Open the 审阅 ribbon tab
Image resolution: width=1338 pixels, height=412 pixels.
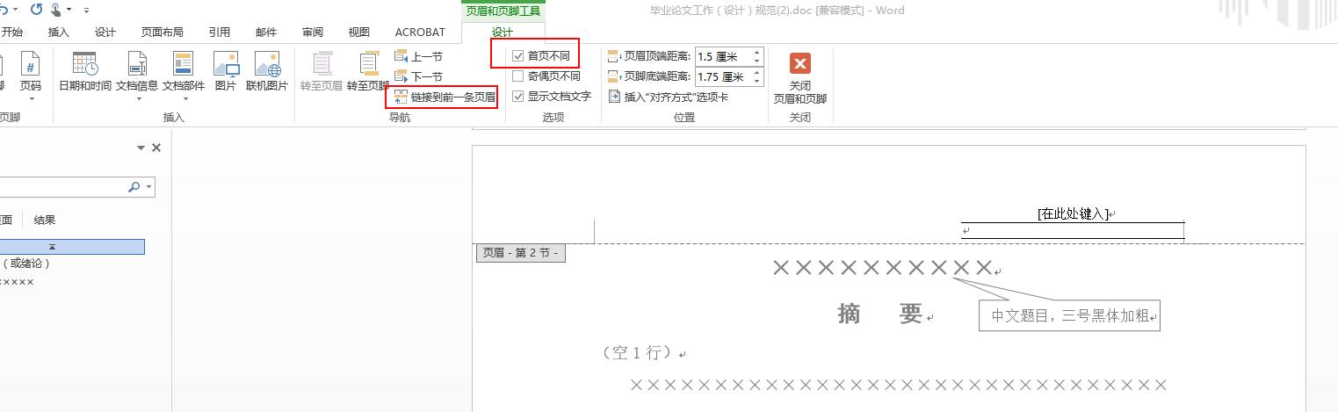click(x=313, y=33)
